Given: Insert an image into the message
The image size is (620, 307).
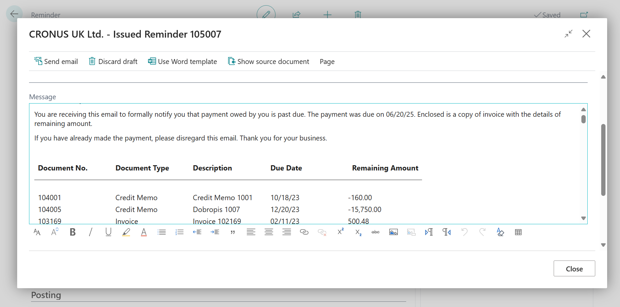Looking at the screenshot, I should pyautogui.click(x=393, y=232).
